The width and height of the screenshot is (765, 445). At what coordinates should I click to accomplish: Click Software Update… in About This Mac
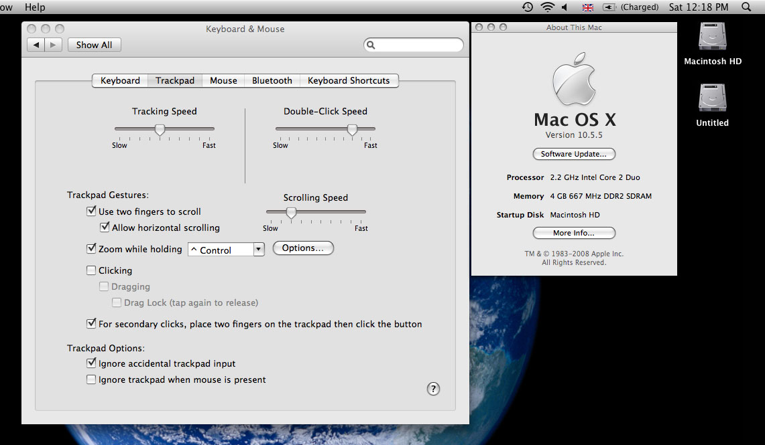point(574,154)
